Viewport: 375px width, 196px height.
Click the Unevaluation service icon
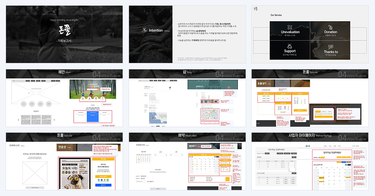click(290, 27)
